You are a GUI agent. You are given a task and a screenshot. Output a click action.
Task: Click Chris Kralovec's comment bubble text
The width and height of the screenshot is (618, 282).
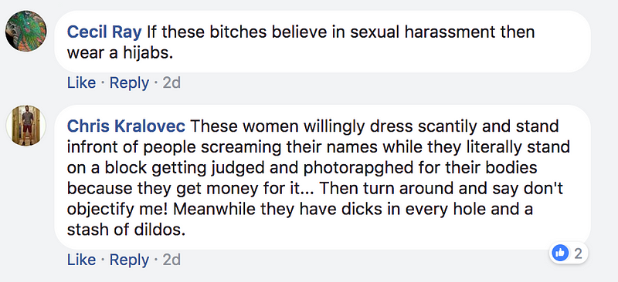[322, 177]
